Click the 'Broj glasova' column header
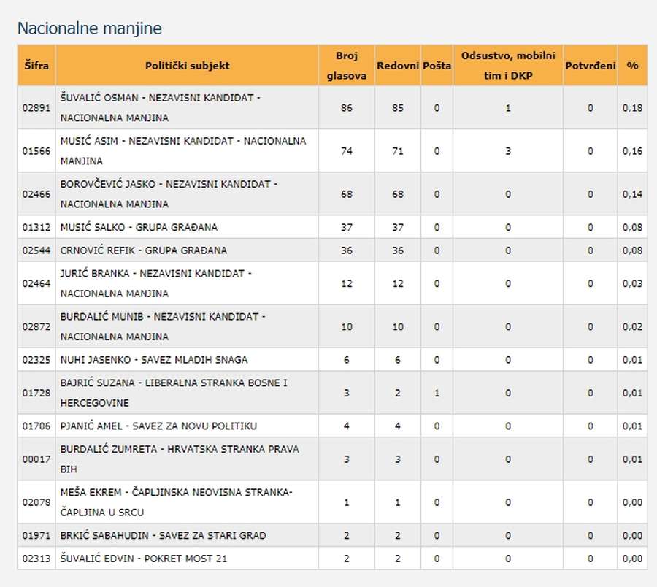Viewport: 657px width, 587px height. click(346, 66)
